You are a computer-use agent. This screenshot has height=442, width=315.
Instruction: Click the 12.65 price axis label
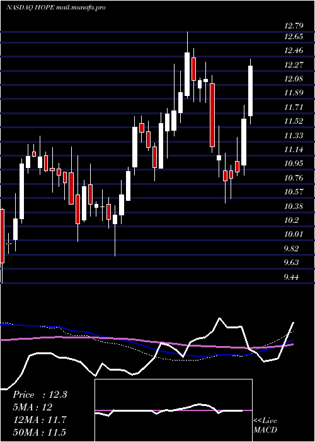[294, 37]
